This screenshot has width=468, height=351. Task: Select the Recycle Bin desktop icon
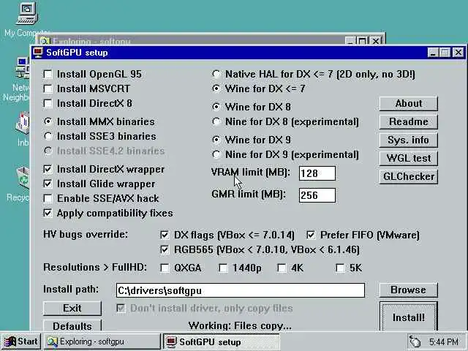tap(23, 178)
